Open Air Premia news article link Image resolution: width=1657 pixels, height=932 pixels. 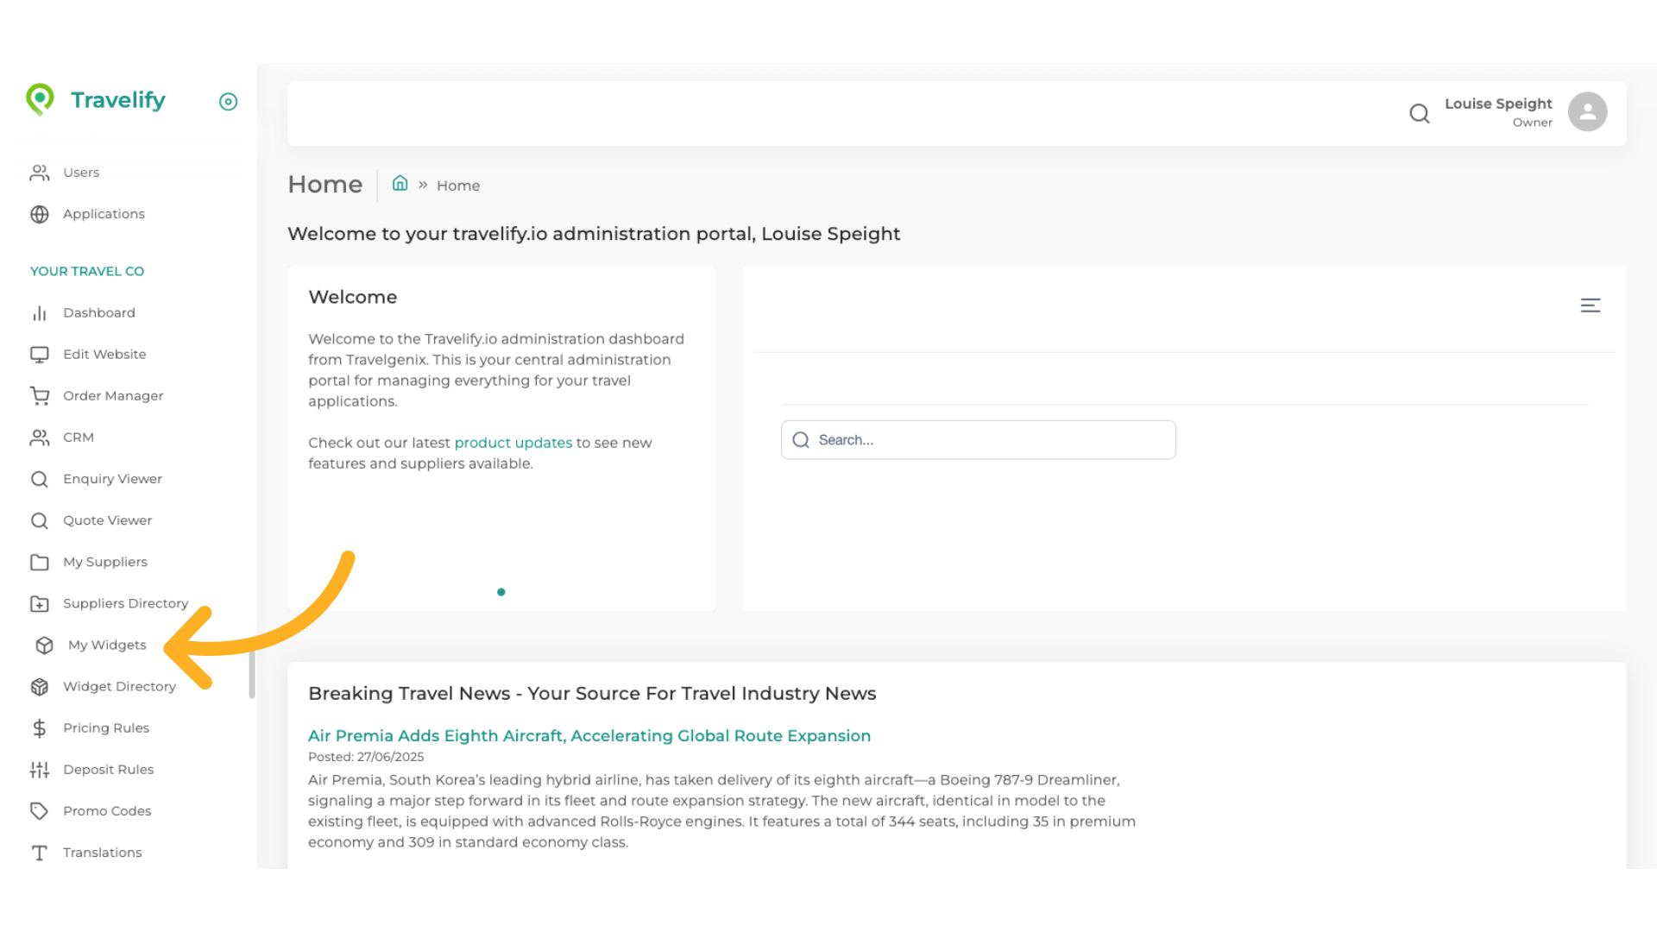(x=589, y=736)
